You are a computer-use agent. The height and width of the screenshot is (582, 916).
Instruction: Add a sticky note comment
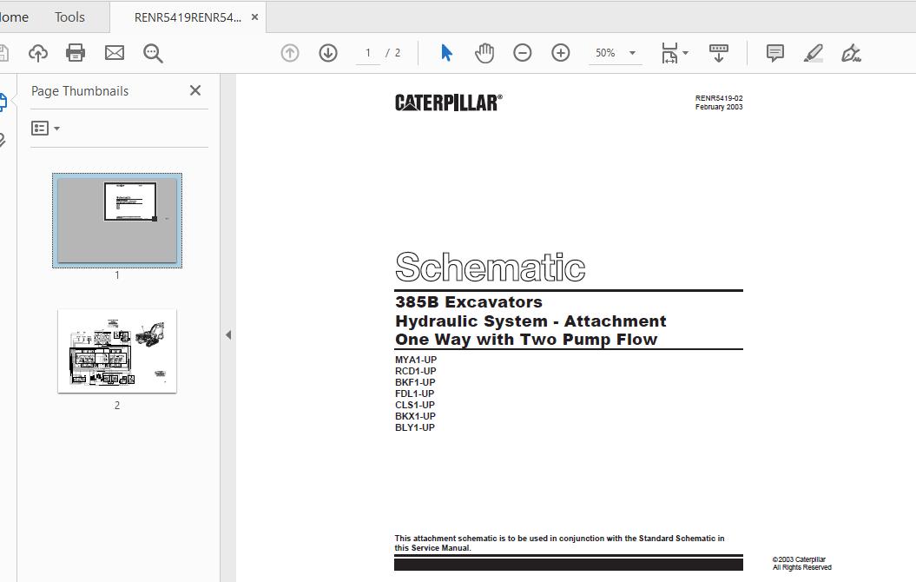pyautogui.click(x=775, y=53)
